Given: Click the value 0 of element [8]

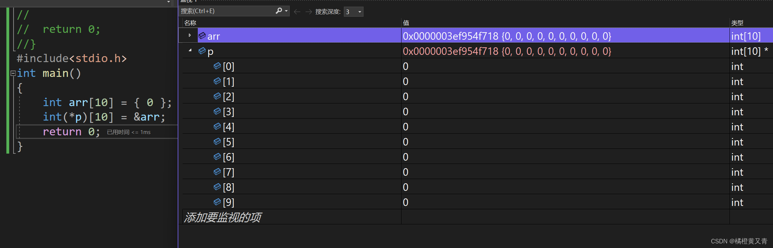Looking at the screenshot, I should 405,187.
